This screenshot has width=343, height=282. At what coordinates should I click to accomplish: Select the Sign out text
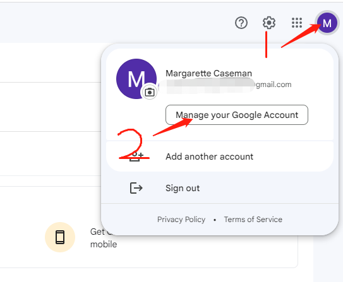pos(183,188)
